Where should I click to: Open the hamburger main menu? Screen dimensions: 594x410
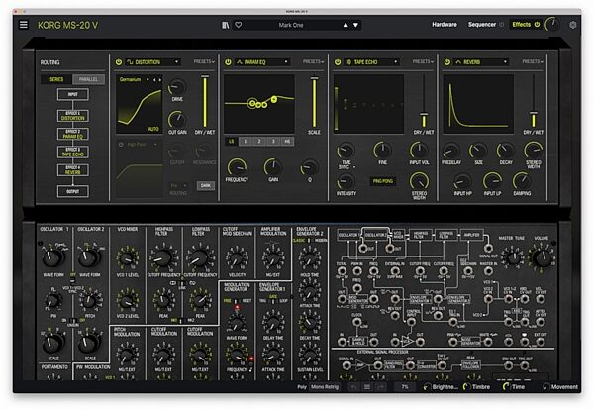pyautogui.click(x=24, y=25)
